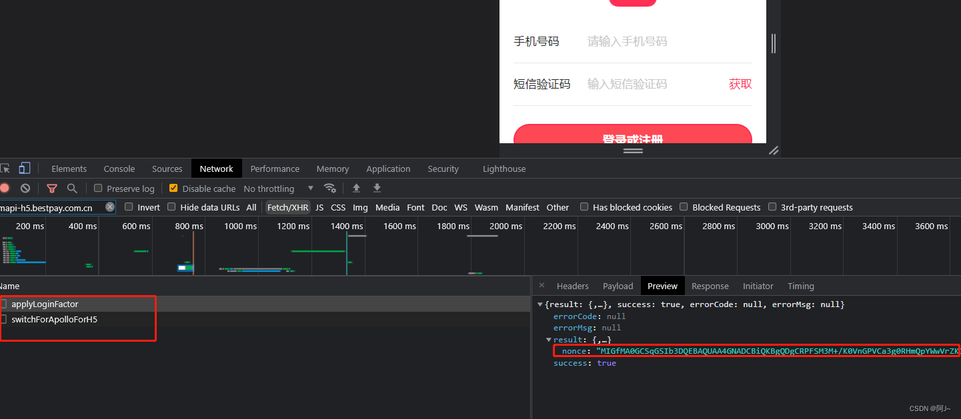The image size is (961, 419).
Task: Import a HAR file
Action: coord(357,189)
